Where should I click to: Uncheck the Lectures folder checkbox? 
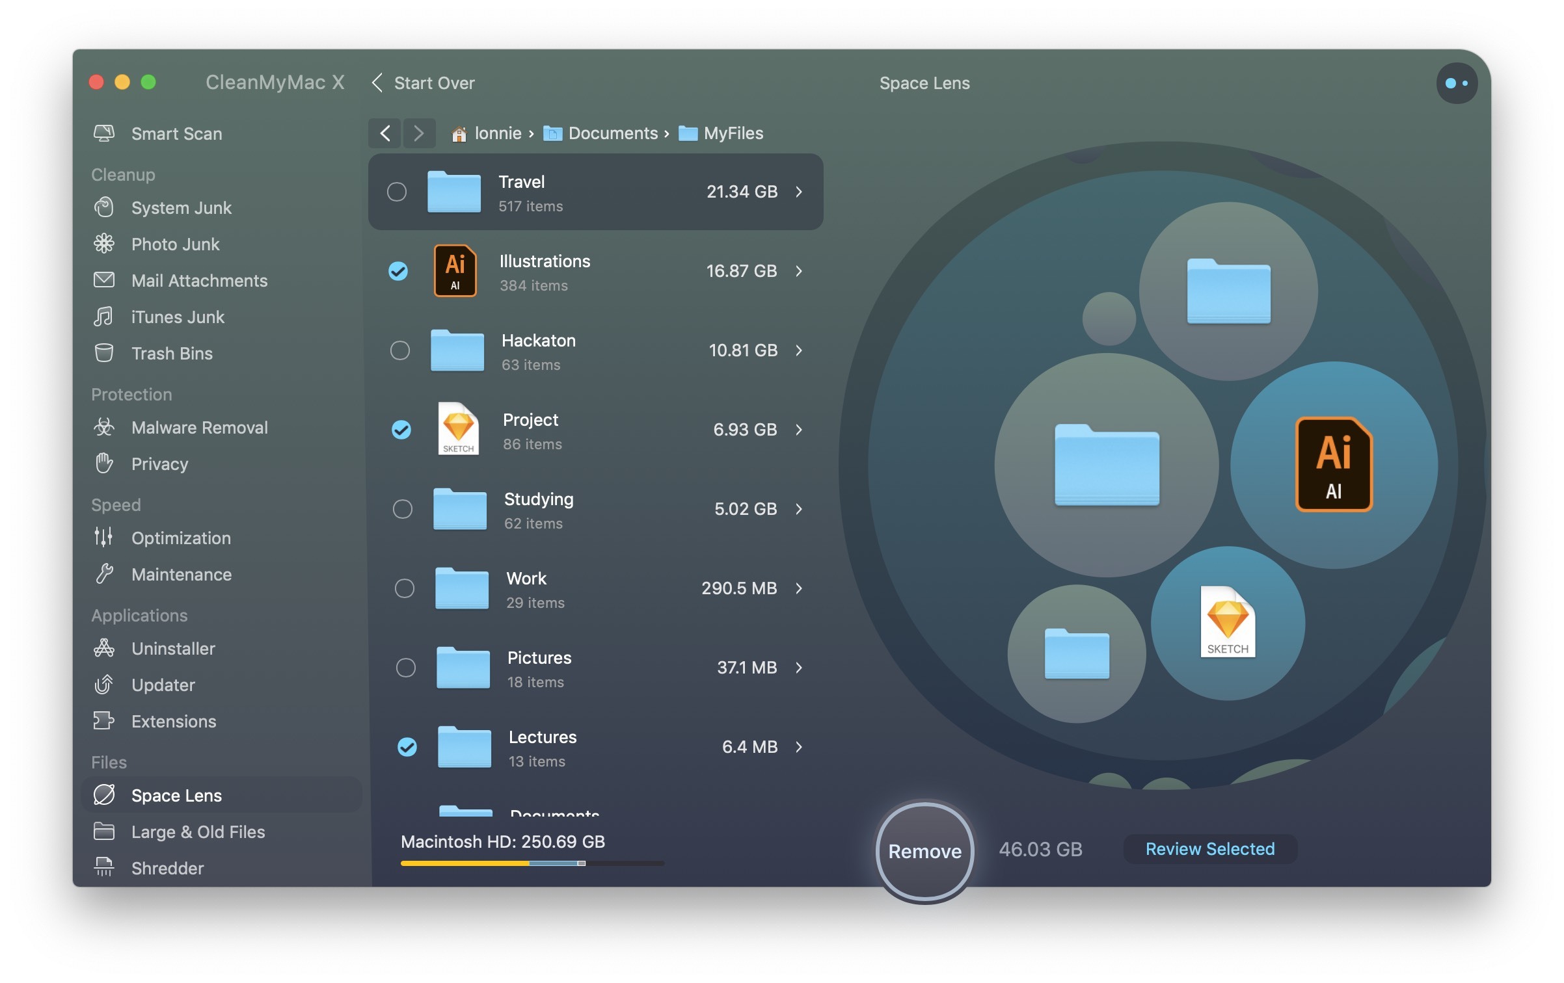pyautogui.click(x=407, y=747)
